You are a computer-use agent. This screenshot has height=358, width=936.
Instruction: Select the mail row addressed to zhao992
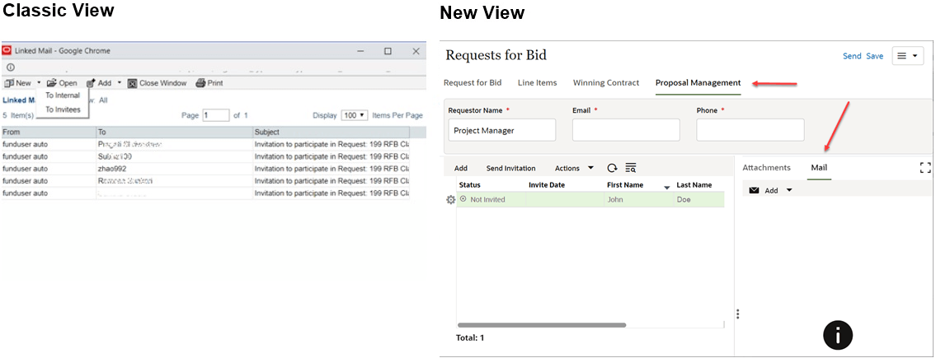205,169
